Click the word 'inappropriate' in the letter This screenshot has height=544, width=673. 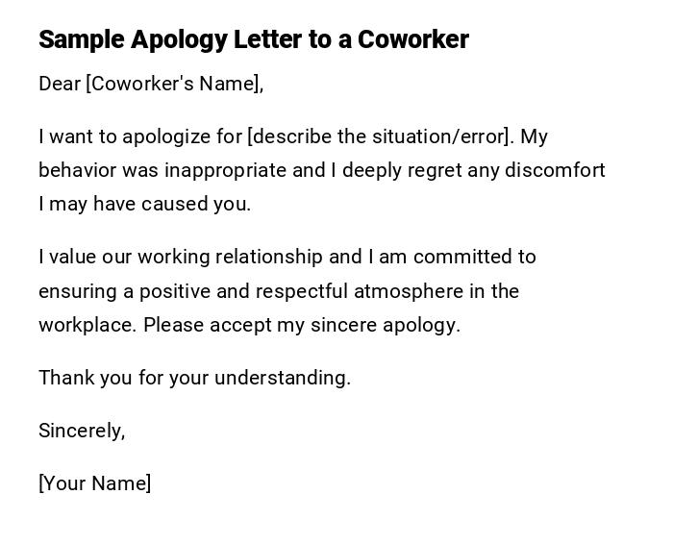tap(225, 170)
